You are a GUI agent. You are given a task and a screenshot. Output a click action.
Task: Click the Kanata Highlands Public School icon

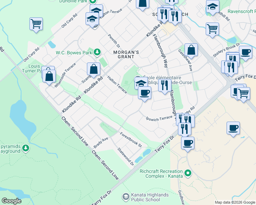(x=126, y=197)
